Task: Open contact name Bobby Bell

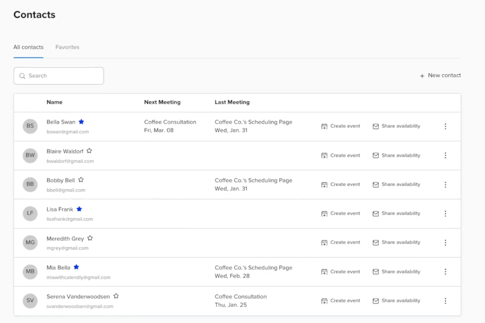Action: point(61,180)
